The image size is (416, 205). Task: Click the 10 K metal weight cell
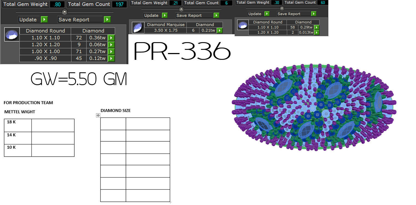point(18,150)
